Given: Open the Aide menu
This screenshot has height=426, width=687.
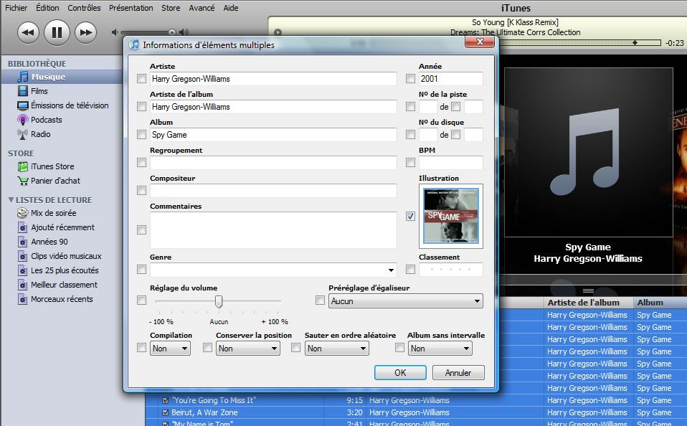Looking at the screenshot, I should coord(231,8).
